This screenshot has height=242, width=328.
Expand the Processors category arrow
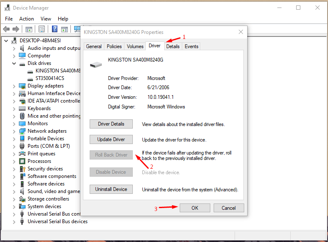point(14,162)
